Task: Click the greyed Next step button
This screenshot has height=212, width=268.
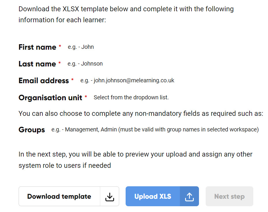Action: (x=229, y=196)
